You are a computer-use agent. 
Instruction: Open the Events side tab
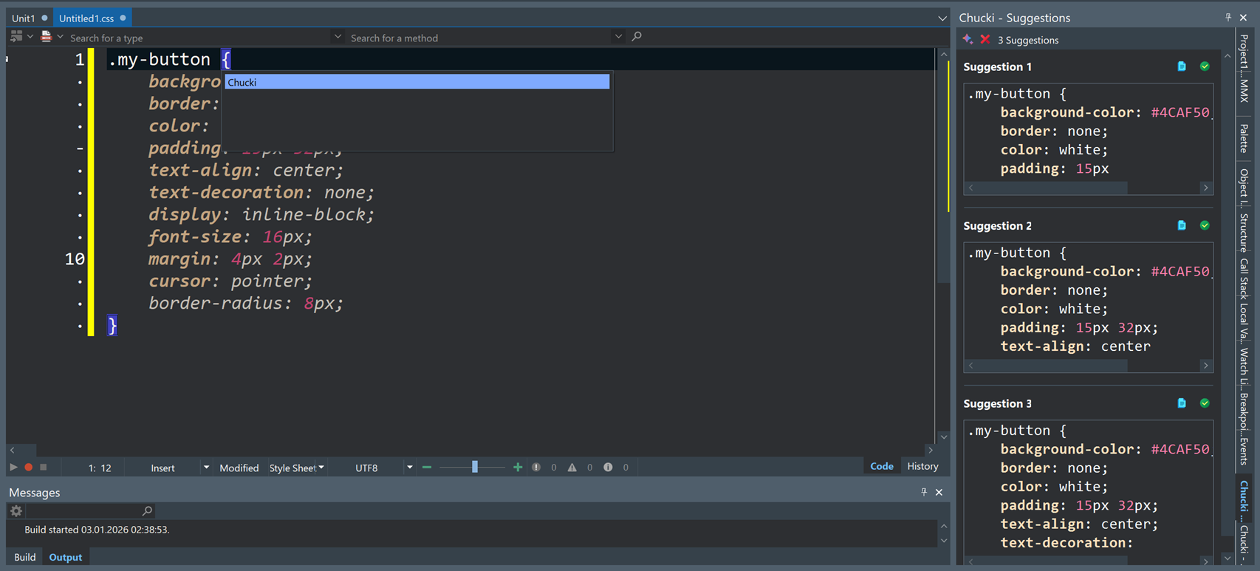(x=1244, y=451)
